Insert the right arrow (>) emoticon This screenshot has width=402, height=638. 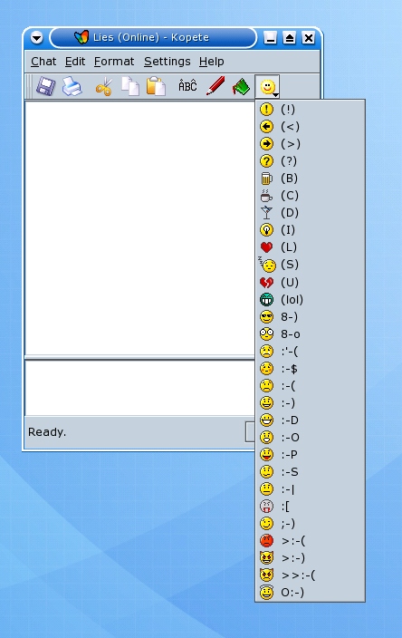coord(310,143)
